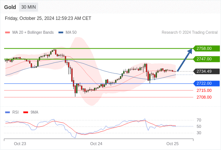This screenshot has height=150, width=221.
Task: Click the 2715.00 red support value
Action: [x=204, y=90]
